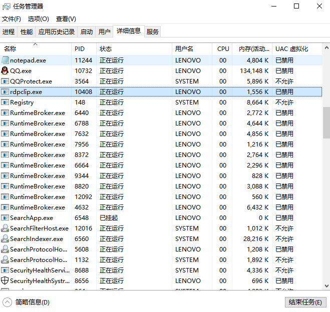Click icon of RuntimeBroker PID 4632

click(x=5, y=207)
